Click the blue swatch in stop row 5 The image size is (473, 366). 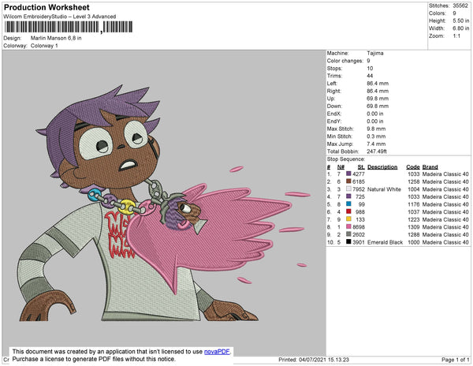tap(348, 204)
